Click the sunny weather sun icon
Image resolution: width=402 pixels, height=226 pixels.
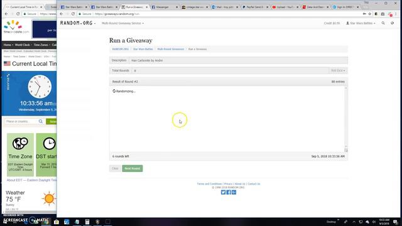(49, 198)
